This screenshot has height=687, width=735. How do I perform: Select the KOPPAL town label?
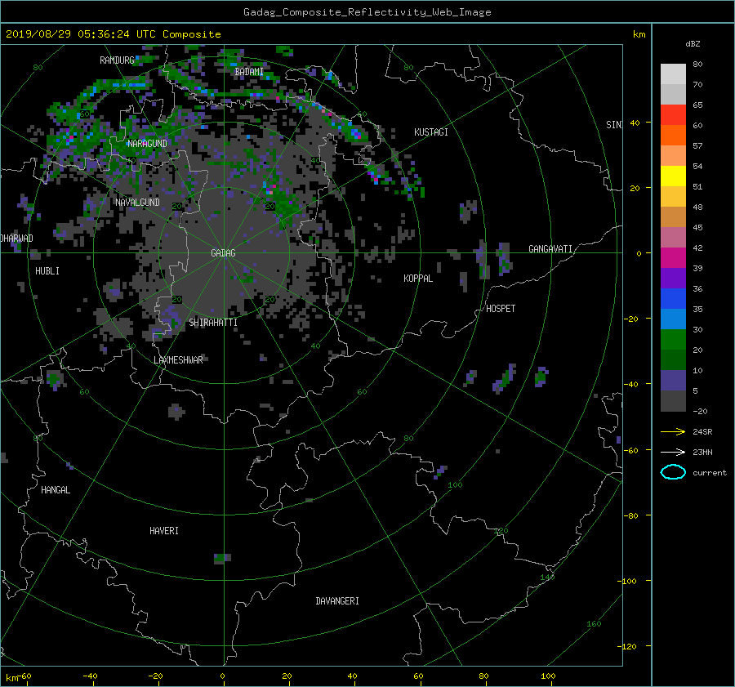(418, 279)
